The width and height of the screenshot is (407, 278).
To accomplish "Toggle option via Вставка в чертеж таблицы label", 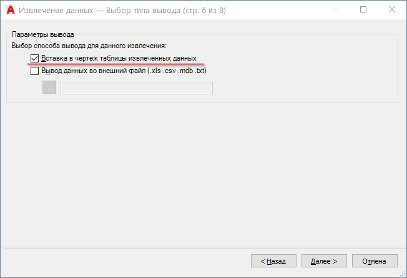I will (119, 58).
